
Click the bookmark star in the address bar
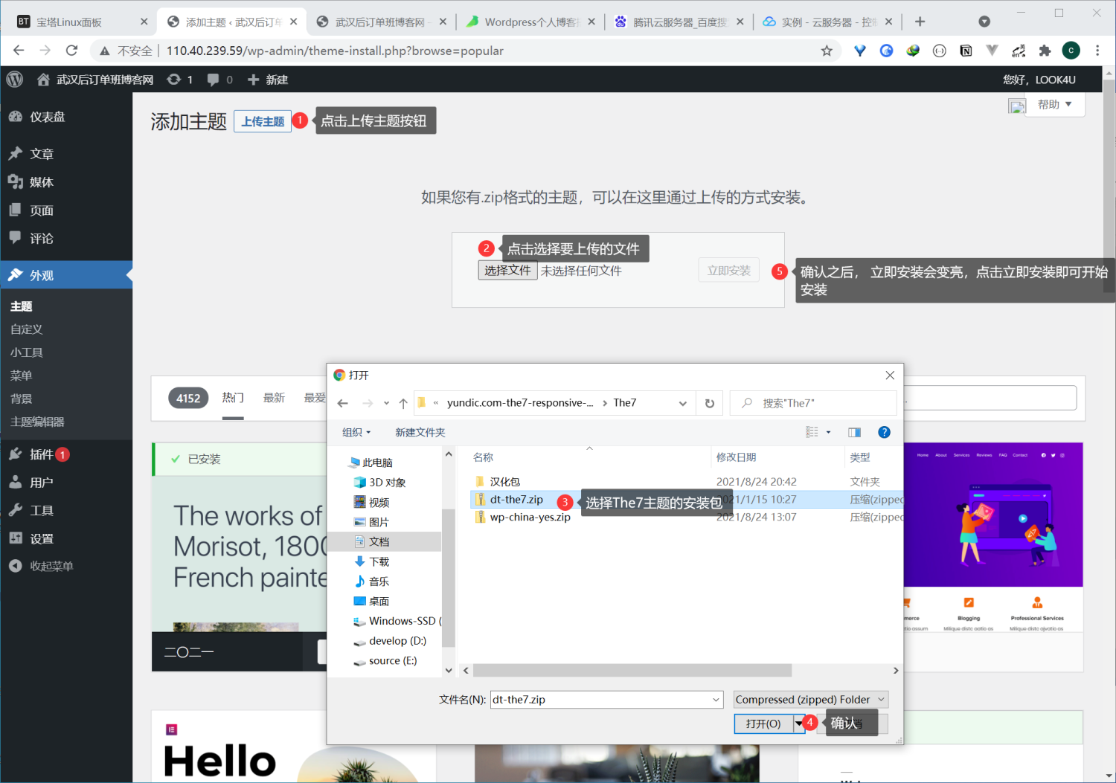[x=827, y=51]
